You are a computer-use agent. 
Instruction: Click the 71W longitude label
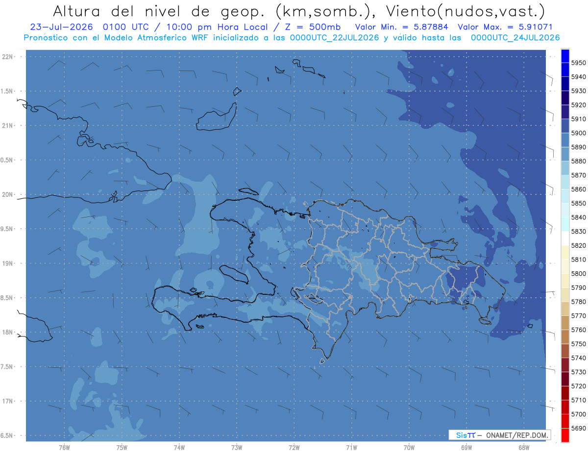tap(351, 448)
